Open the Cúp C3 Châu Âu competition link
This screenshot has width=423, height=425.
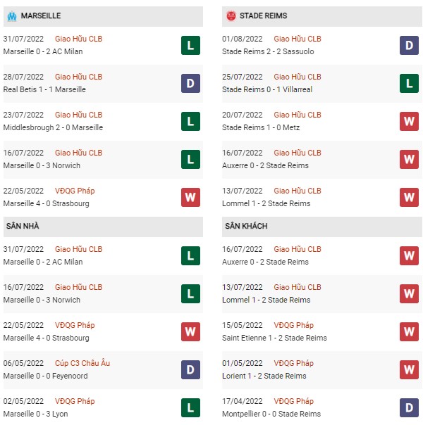[x=82, y=363]
